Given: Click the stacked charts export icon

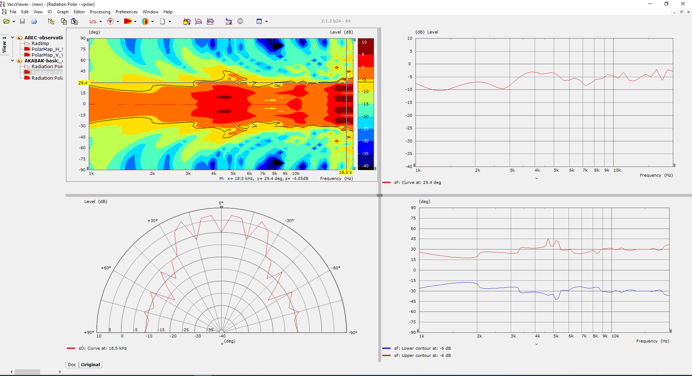Looking at the screenshot, I should pos(229,21).
